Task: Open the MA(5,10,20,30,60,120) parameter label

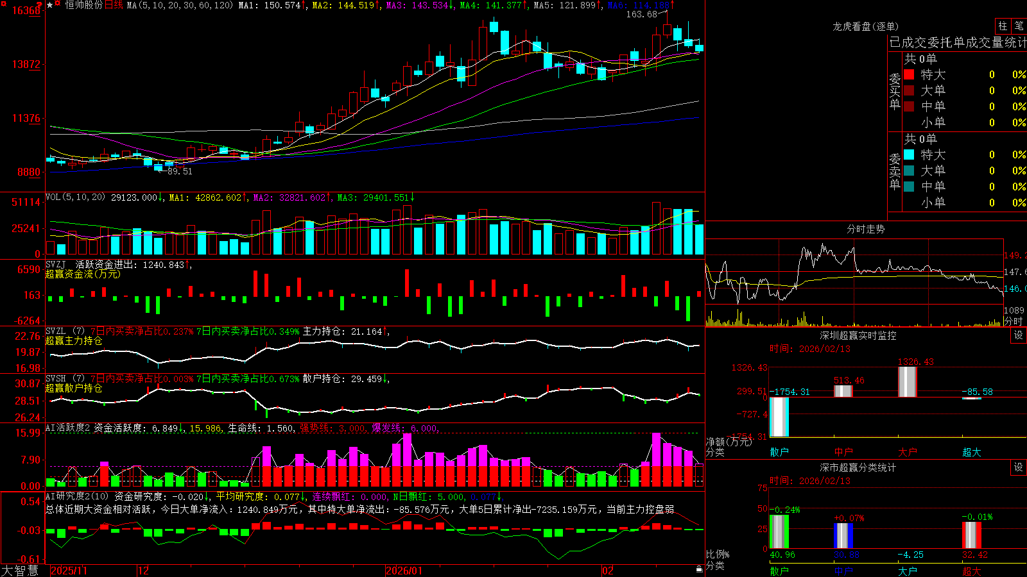Action: pos(180,5)
